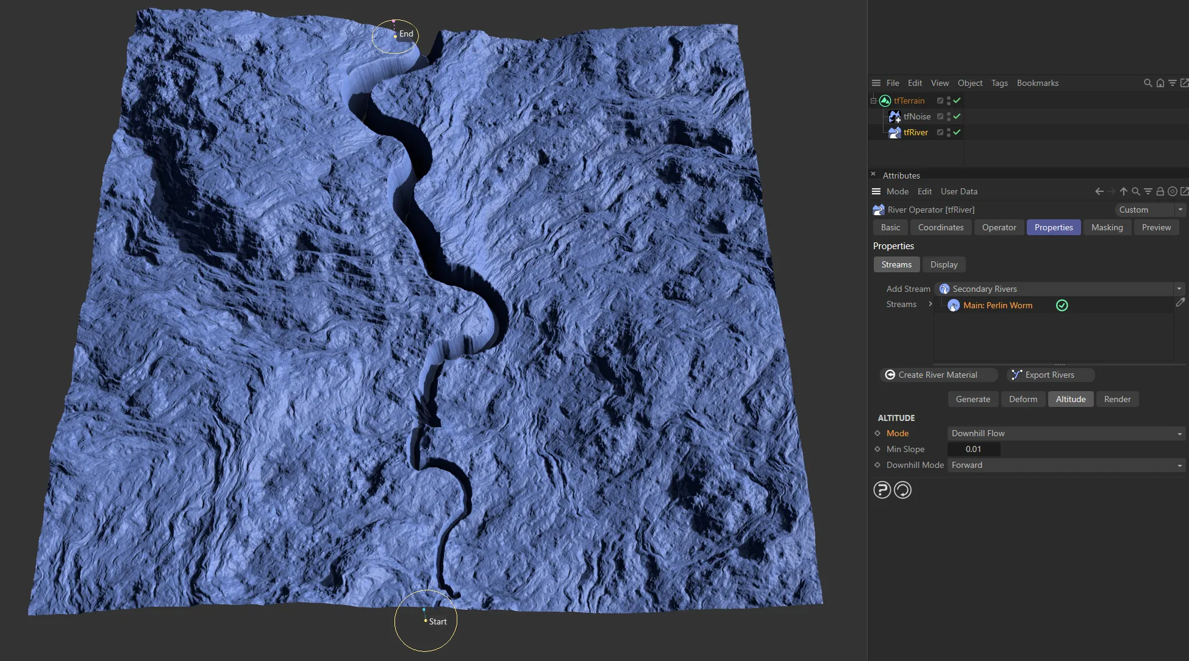Lock the Attributes panel with the lock icon
Screen dimensions: 1189x661
click(1160, 191)
